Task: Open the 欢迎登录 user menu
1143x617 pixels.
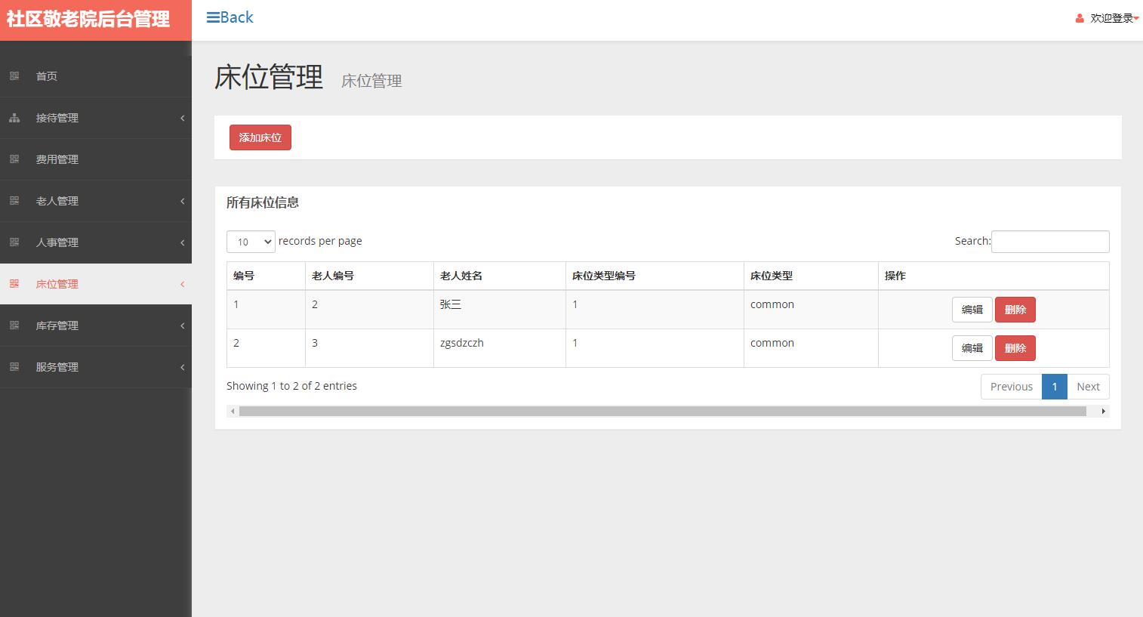Action: (1110, 18)
